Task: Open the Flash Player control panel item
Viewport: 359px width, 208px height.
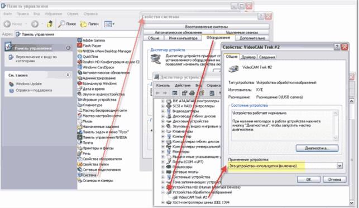Action: point(89,46)
